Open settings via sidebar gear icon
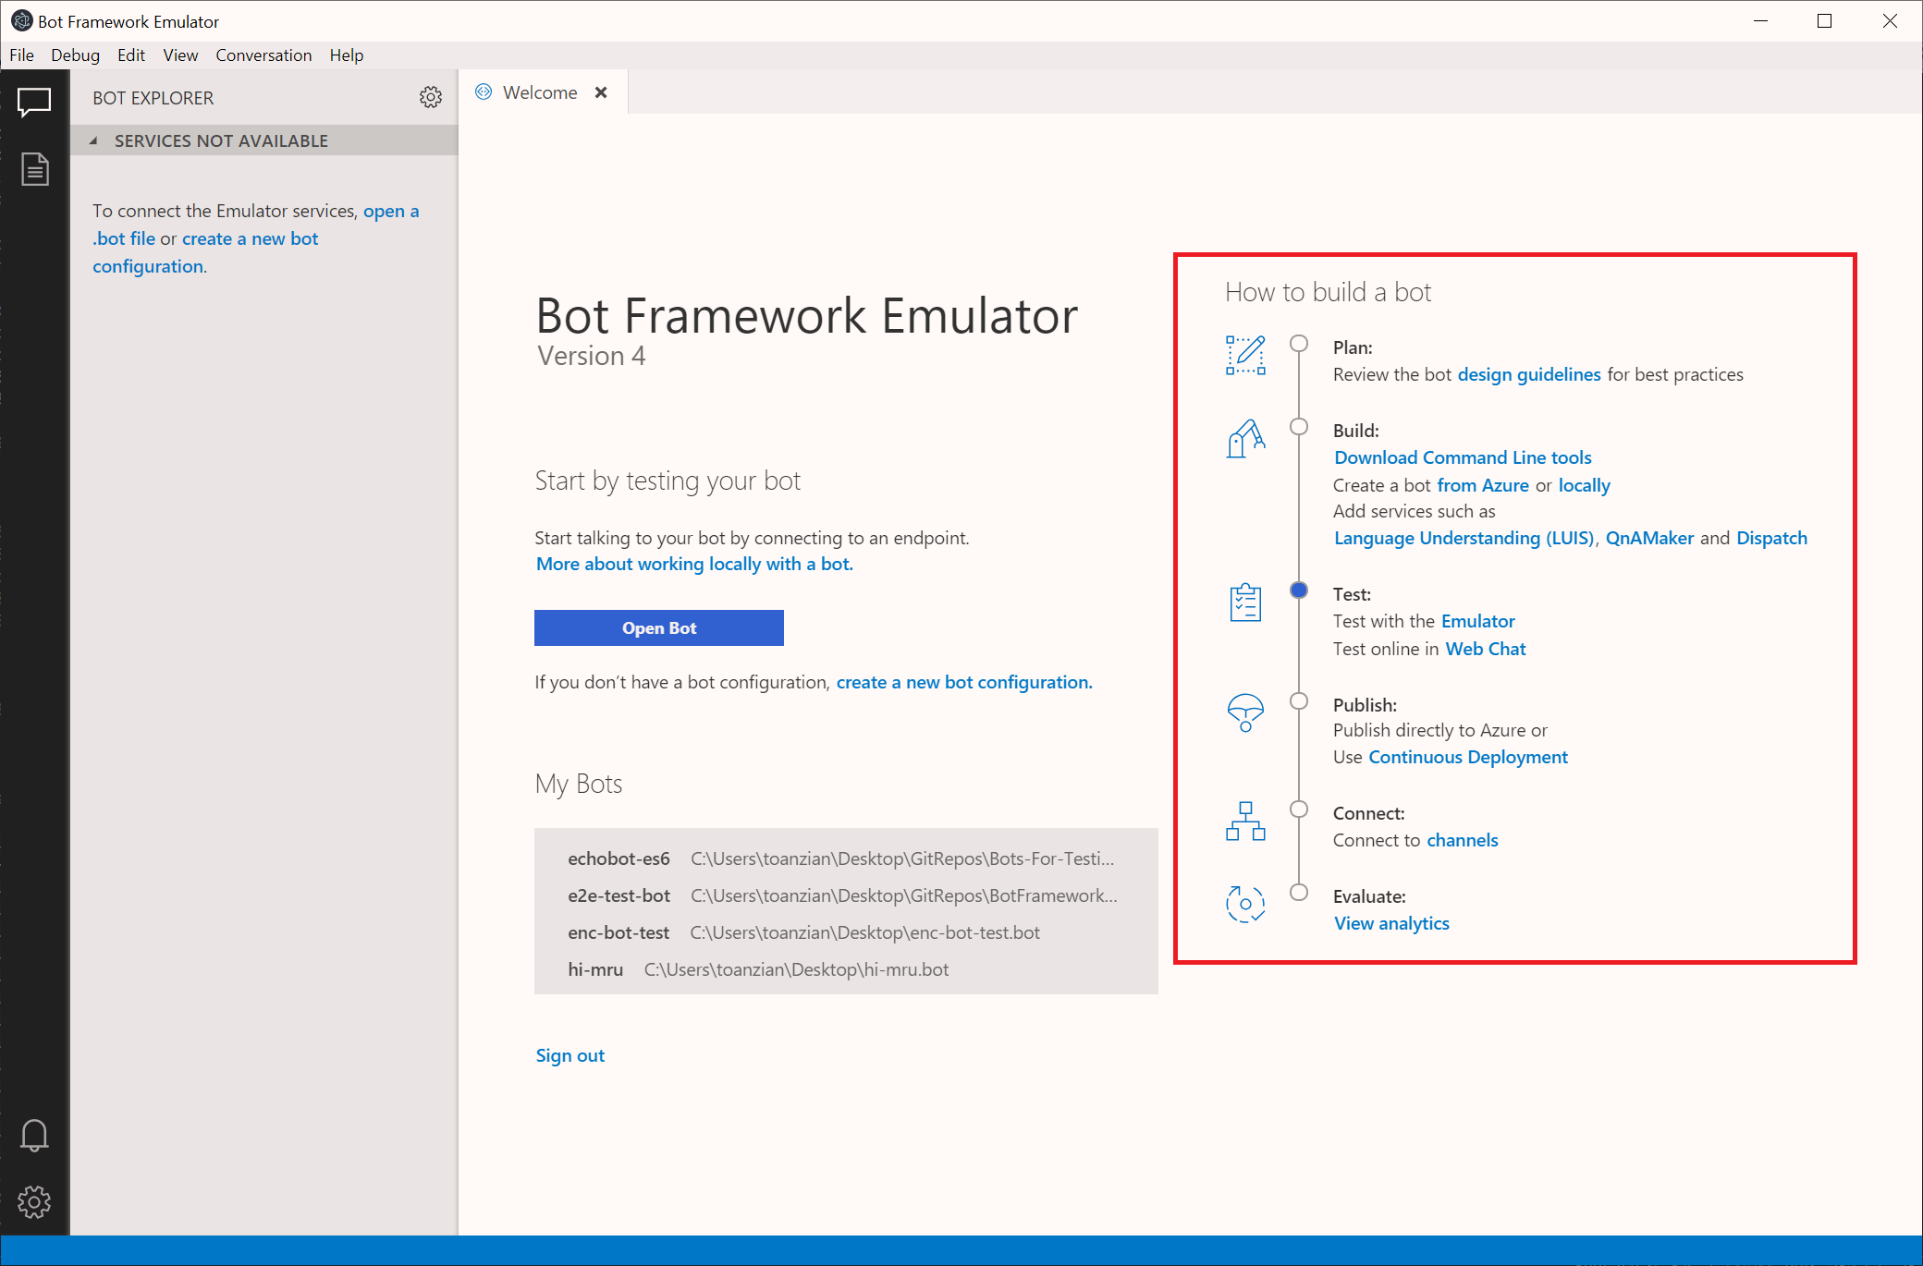The width and height of the screenshot is (1923, 1266). point(34,1201)
